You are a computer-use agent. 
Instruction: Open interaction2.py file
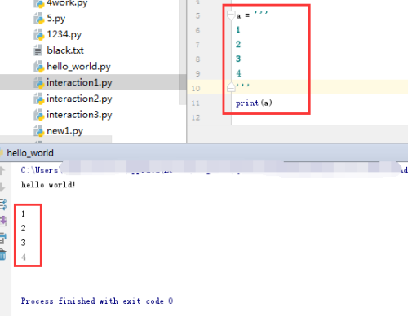point(79,99)
